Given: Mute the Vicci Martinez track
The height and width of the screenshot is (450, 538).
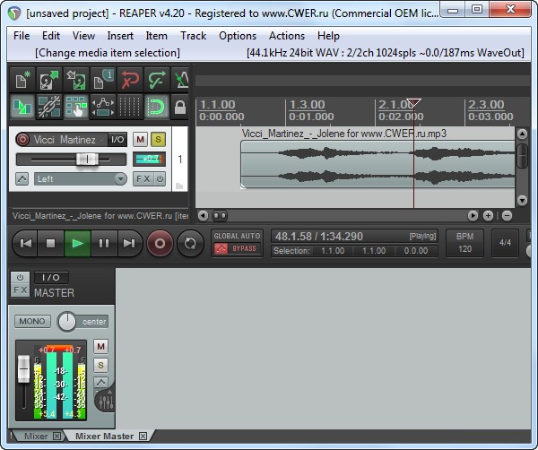Looking at the screenshot, I should pos(140,139).
